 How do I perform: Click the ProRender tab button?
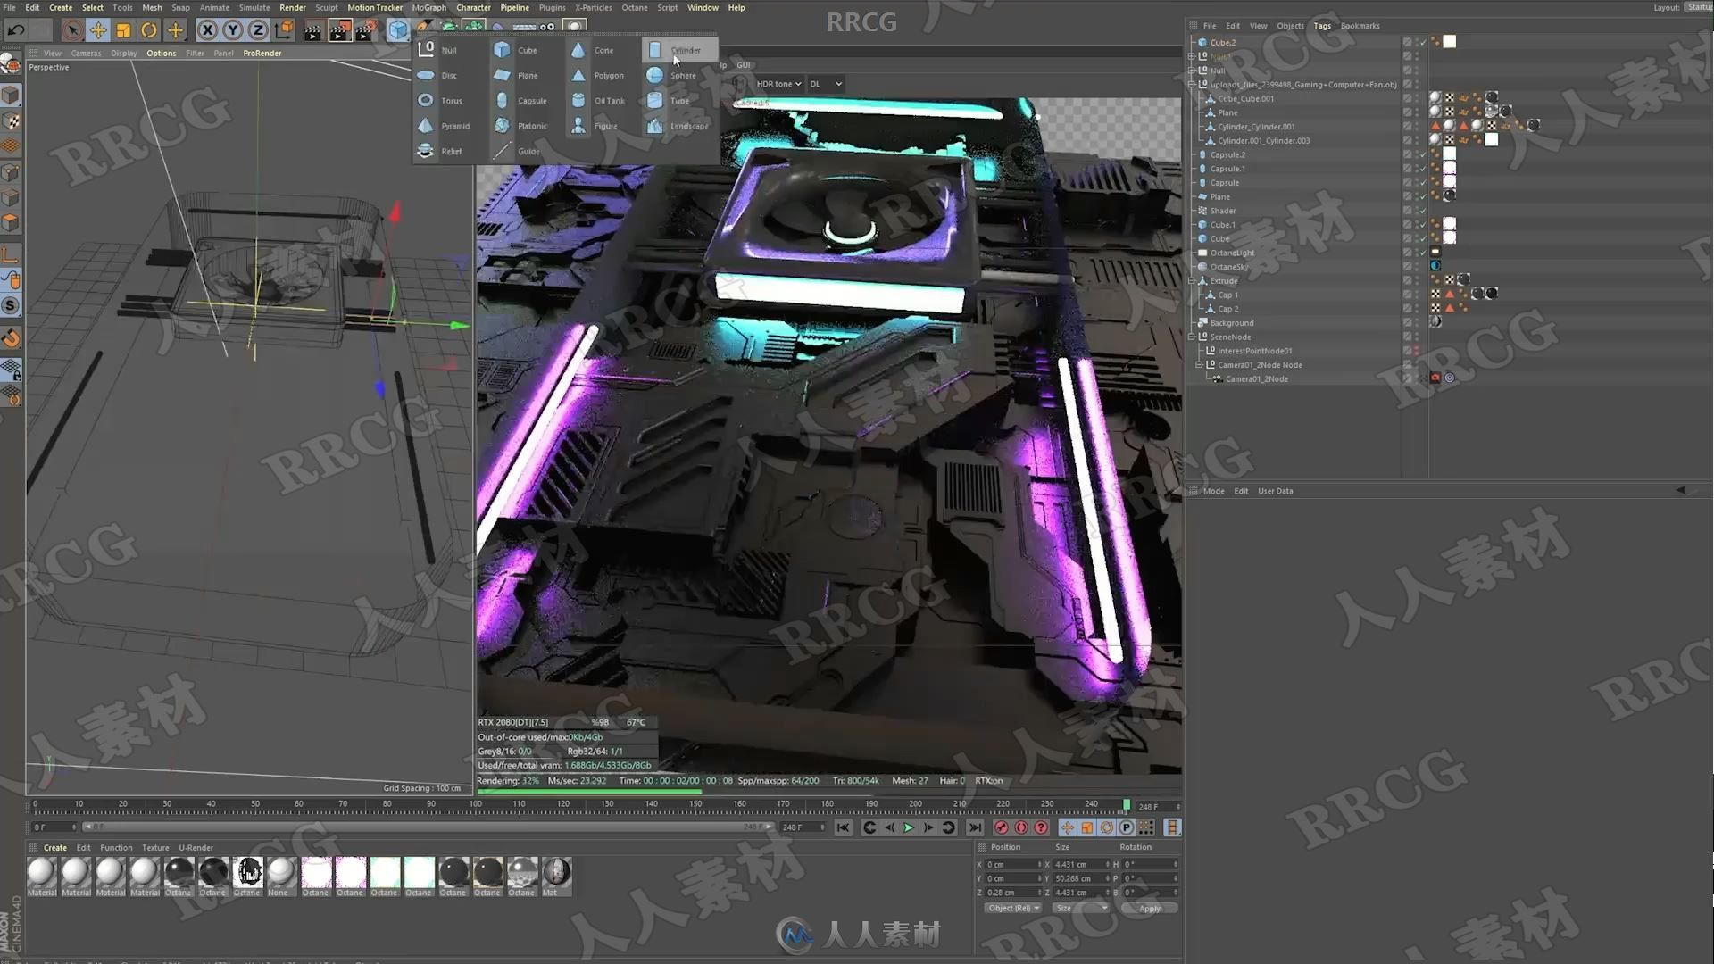262,53
